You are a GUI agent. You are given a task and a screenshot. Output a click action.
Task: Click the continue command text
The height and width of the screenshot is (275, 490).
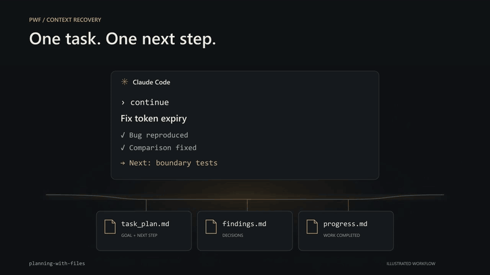click(x=149, y=102)
